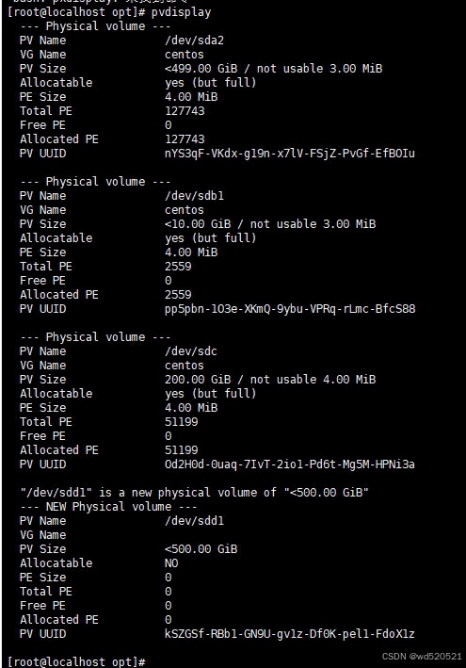Image resolution: width=466 pixels, height=668 pixels.
Task: Click the NEW Physical volume header
Action: tap(108, 507)
